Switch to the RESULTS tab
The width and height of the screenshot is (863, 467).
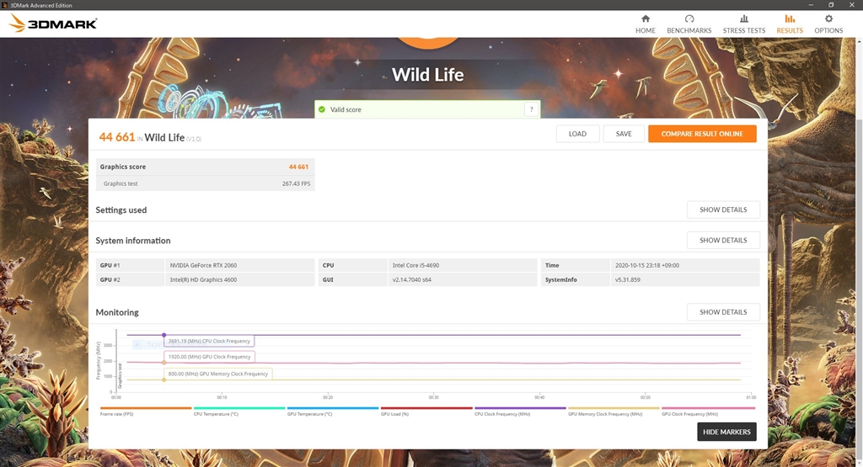pyautogui.click(x=789, y=24)
